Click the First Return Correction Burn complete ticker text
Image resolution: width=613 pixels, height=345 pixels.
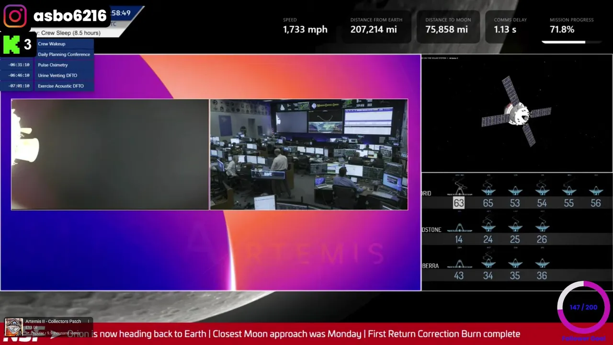click(x=444, y=334)
